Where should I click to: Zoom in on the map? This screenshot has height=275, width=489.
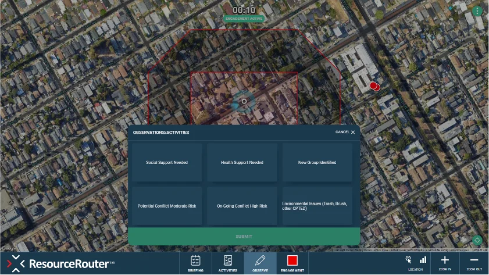click(445, 262)
